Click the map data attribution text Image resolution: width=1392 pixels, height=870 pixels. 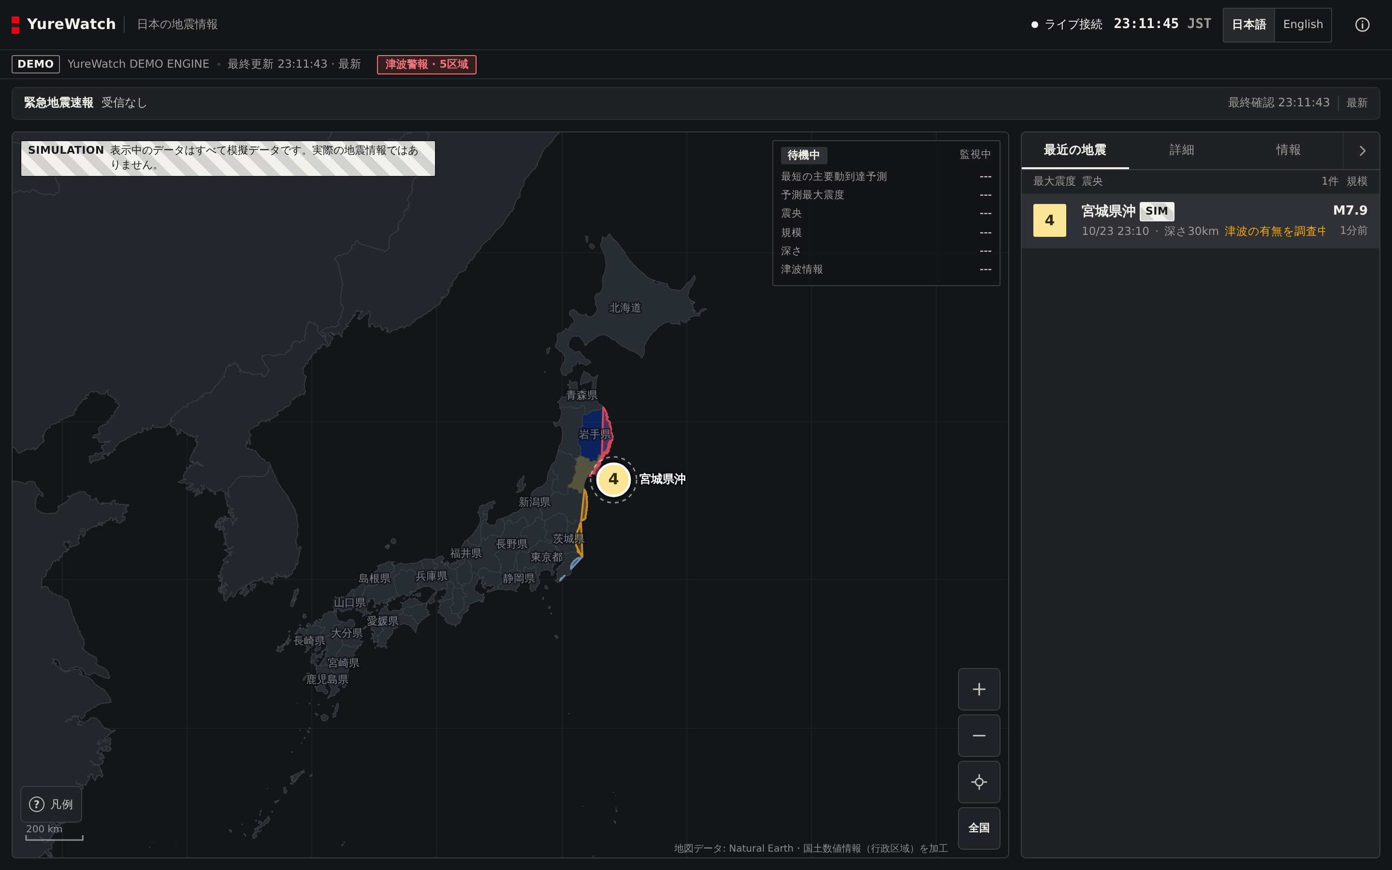pyautogui.click(x=811, y=848)
